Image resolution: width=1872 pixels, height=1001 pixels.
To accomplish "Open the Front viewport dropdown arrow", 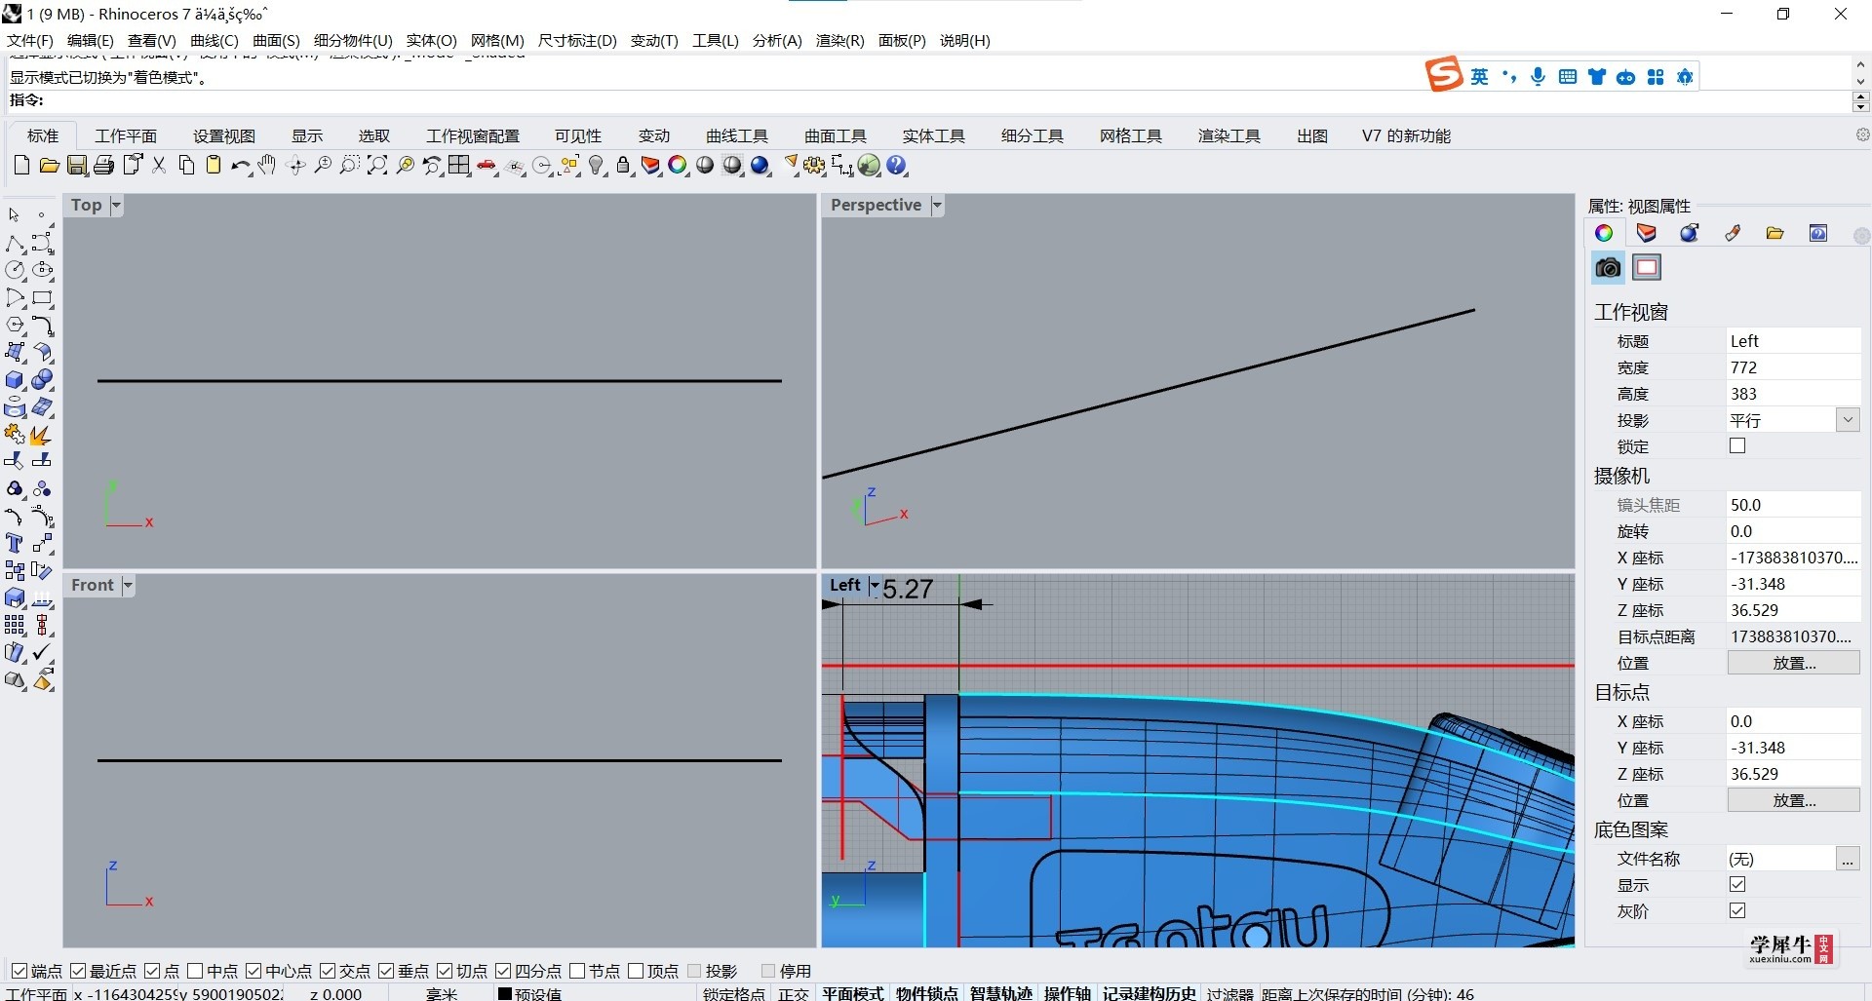I will coord(128,585).
